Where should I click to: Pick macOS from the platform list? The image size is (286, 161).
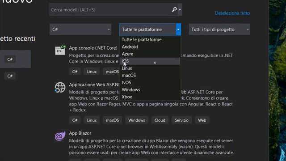(x=150, y=76)
